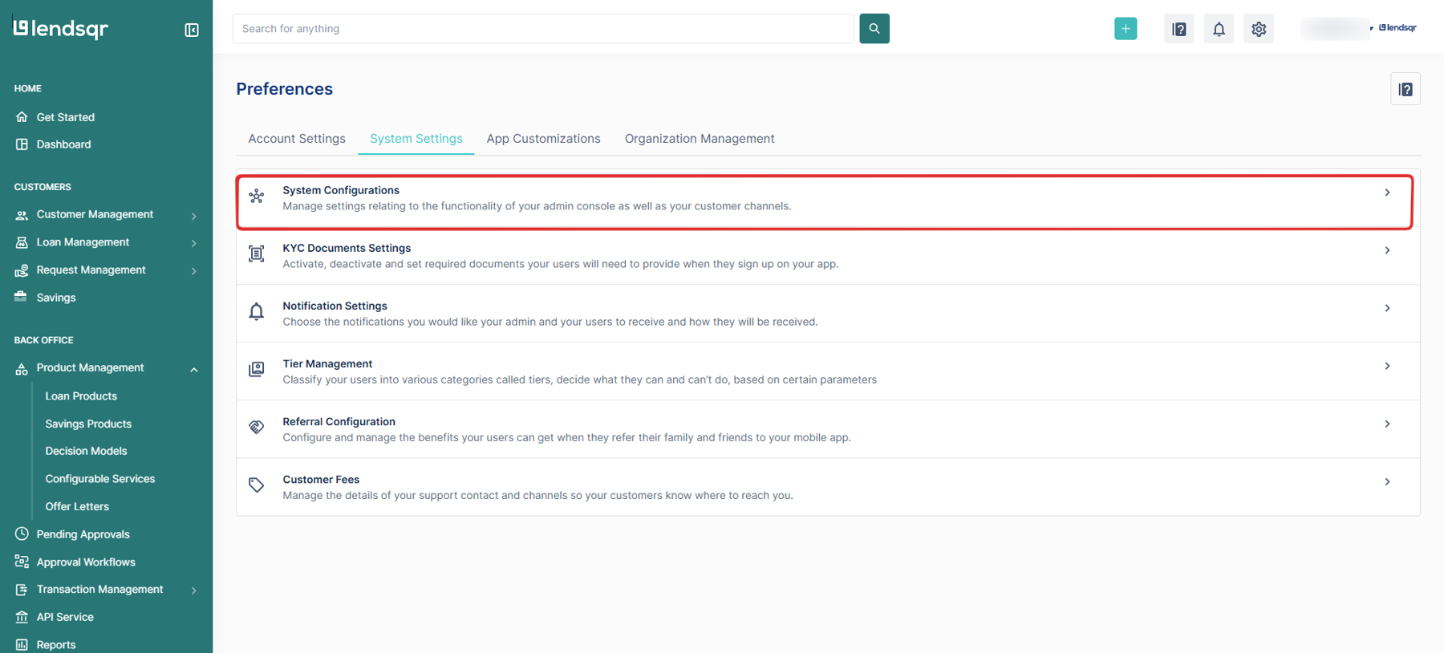This screenshot has width=1444, height=653.
Task: Expand Transaction Management submenu
Action: pyautogui.click(x=193, y=590)
